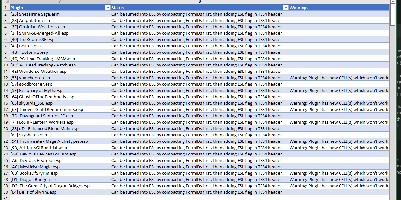Select cell with skyBirds_SSE.esp
Viewport: 401px width, 200px height.
coord(60,103)
